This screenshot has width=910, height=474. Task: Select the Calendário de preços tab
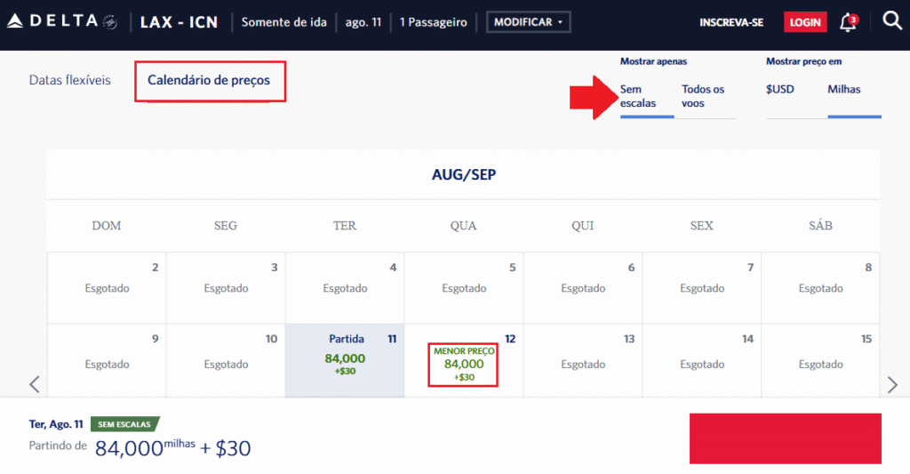click(209, 80)
